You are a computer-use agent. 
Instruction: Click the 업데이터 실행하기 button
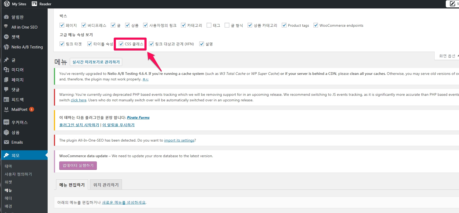78,165
